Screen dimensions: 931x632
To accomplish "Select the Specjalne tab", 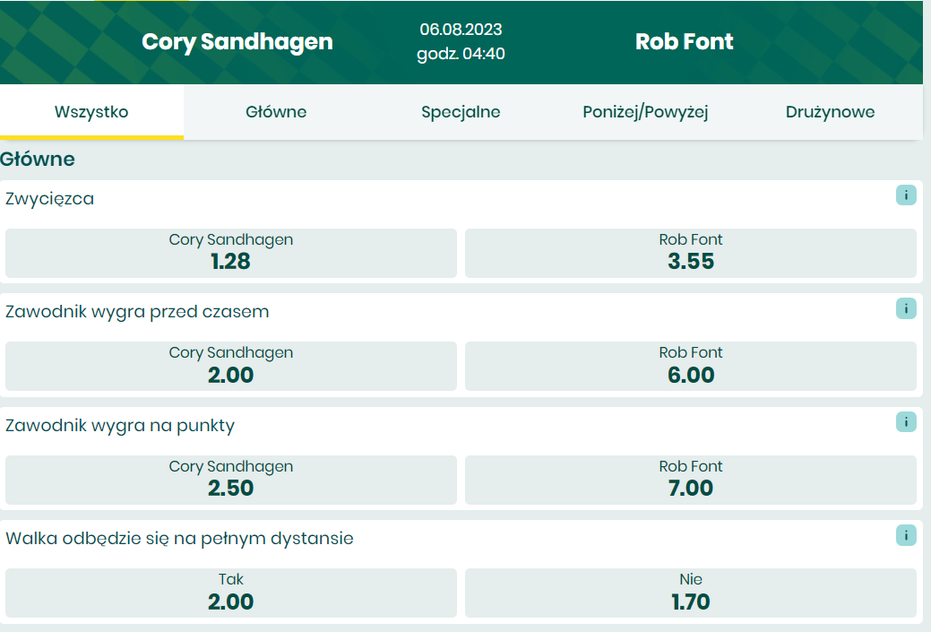I will coord(461,112).
